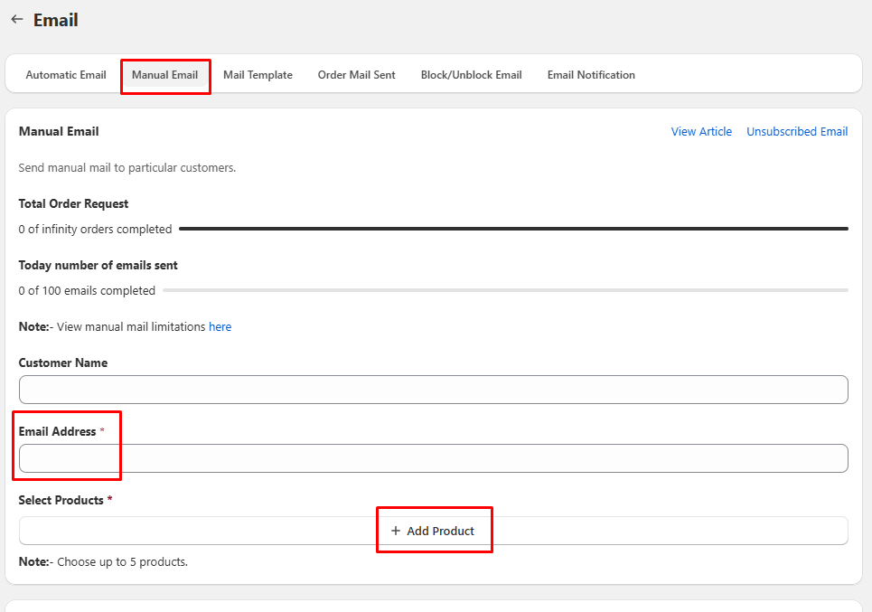The image size is (872, 612).
Task: Click the Unsubscribed Email link
Action: (796, 132)
